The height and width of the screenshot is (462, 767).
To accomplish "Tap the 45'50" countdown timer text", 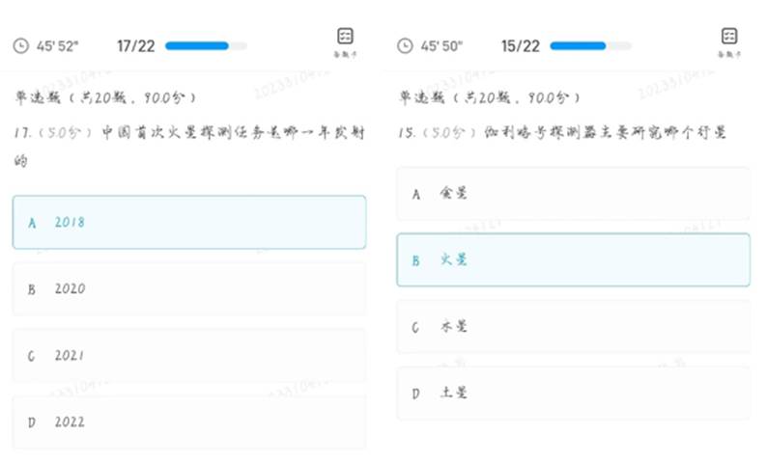I will pyautogui.click(x=442, y=45).
